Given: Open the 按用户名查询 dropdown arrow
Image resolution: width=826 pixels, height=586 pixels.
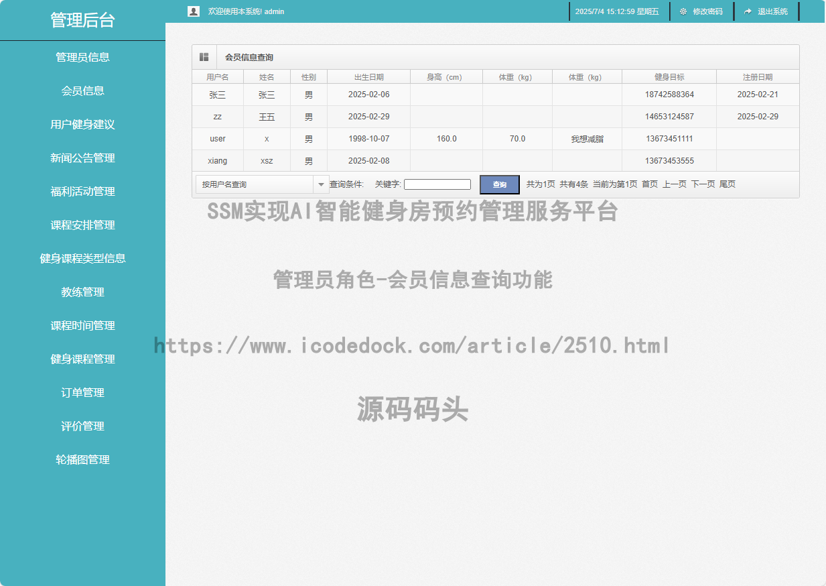Looking at the screenshot, I should pyautogui.click(x=321, y=184).
